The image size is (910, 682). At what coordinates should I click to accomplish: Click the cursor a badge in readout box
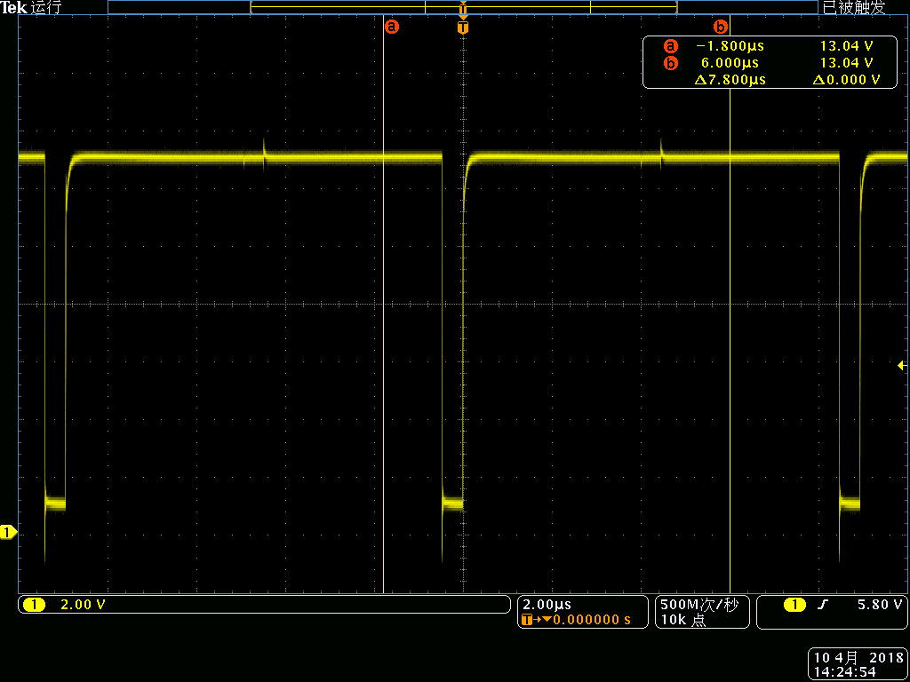pos(670,46)
